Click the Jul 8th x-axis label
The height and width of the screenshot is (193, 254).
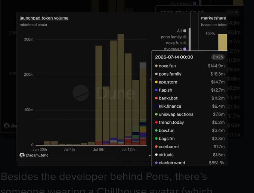(x=99, y=149)
